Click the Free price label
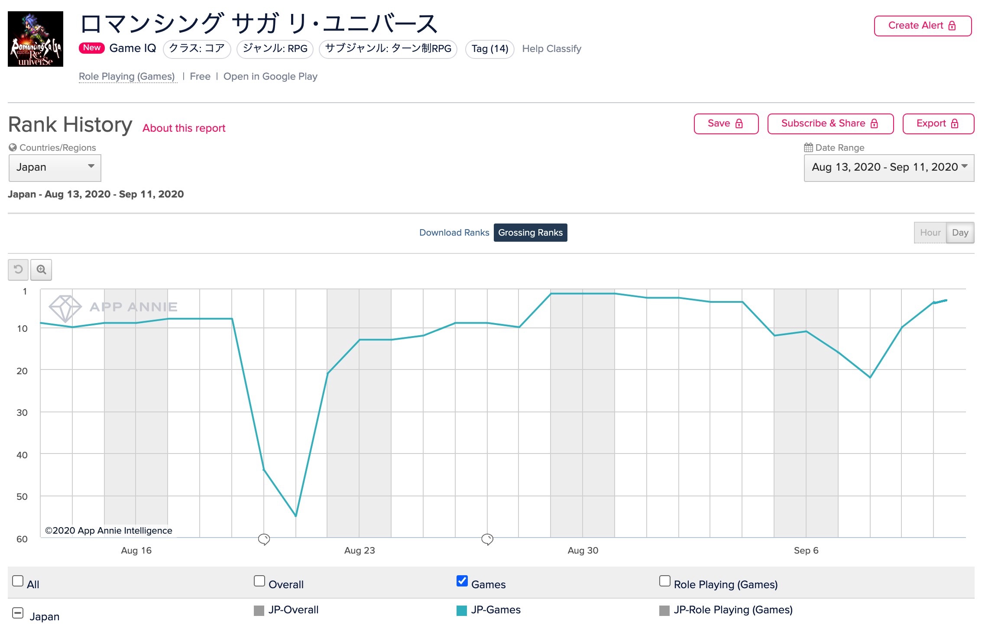This screenshot has width=985, height=635. pos(200,77)
